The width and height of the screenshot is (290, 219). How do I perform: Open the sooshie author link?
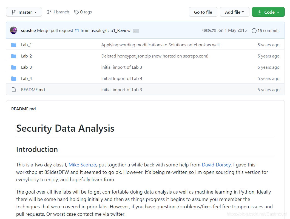tap(28, 30)
